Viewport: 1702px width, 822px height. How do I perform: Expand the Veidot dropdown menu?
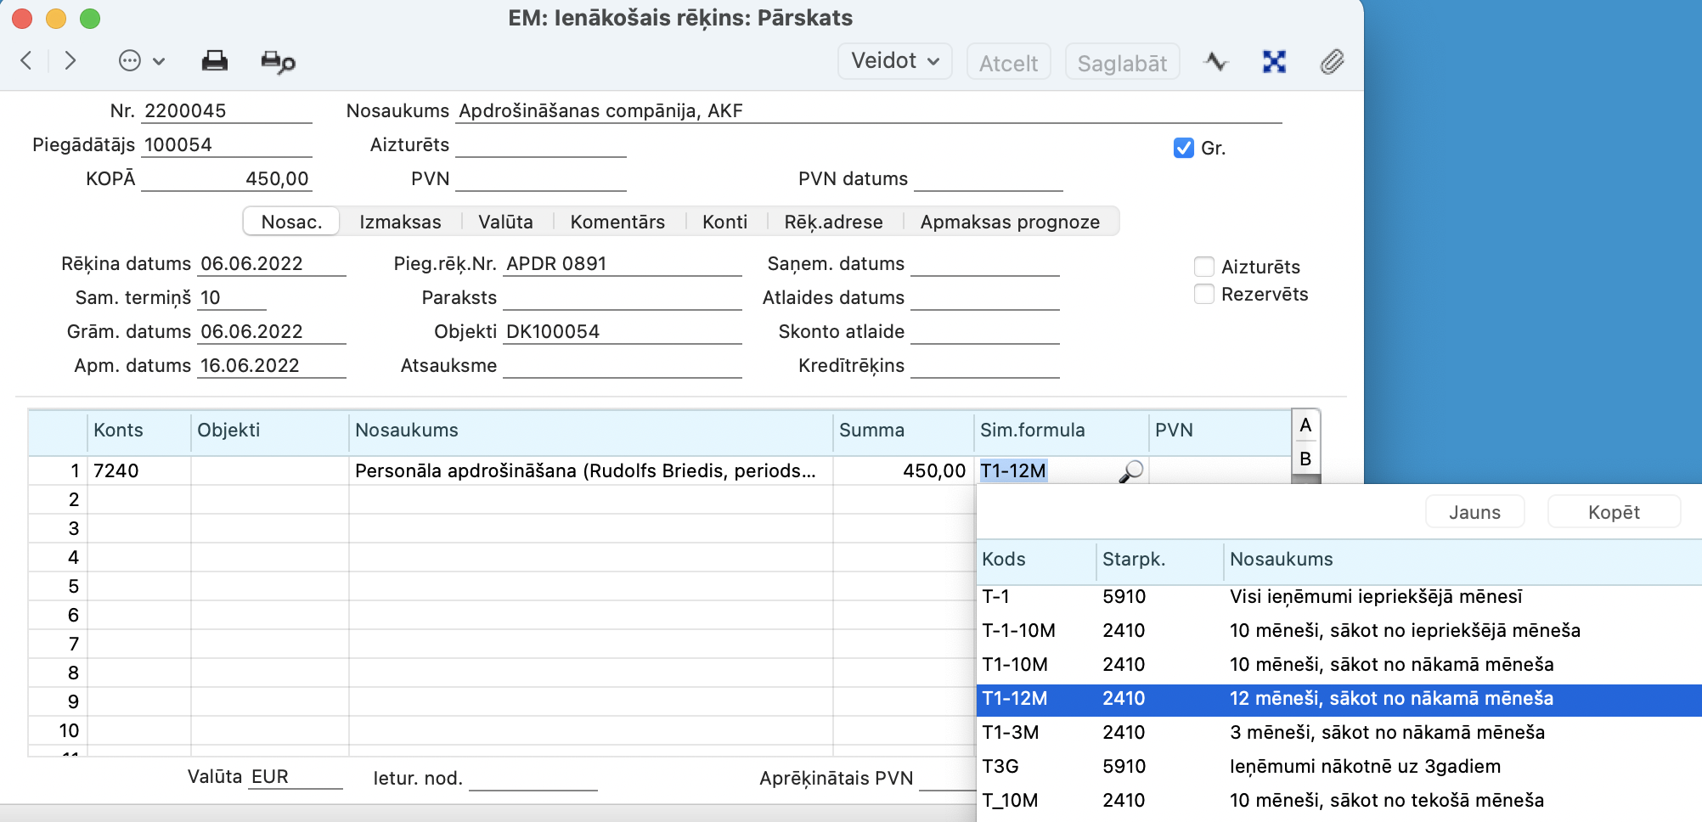[x=894, y=61]
